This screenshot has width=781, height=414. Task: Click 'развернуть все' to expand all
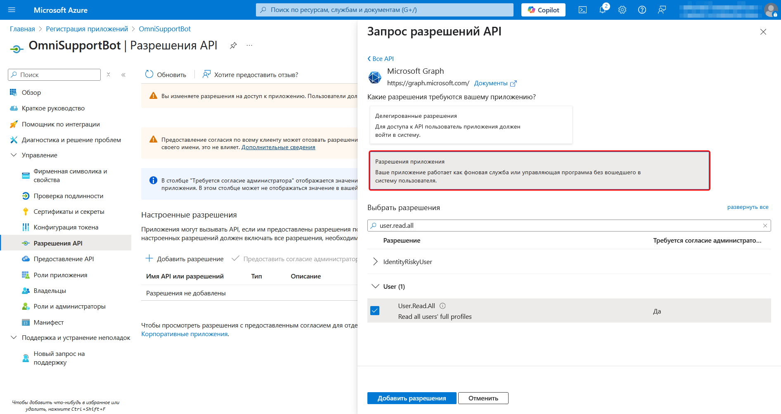click(748, 207)
